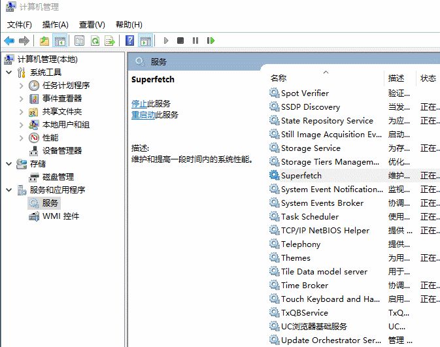This screenshot has height=347, width=440.
Task: Expand the 本地用户和组 node arrow
Action: 22,125
